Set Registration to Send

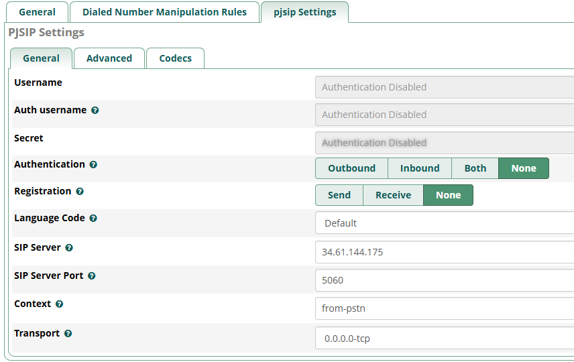339,195
